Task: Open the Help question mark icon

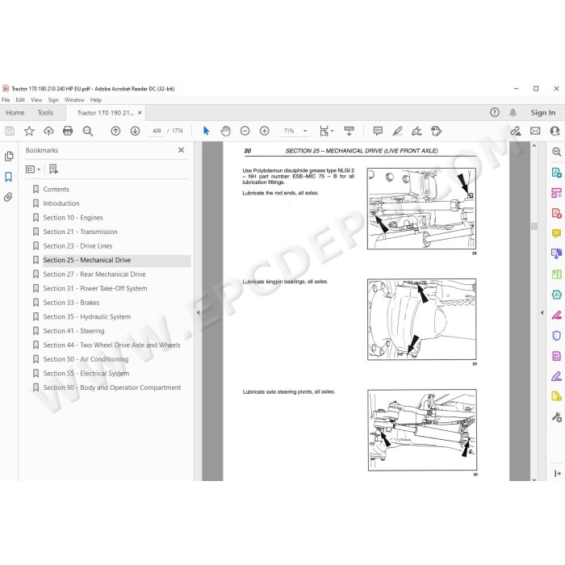Action: pos(494,112)
